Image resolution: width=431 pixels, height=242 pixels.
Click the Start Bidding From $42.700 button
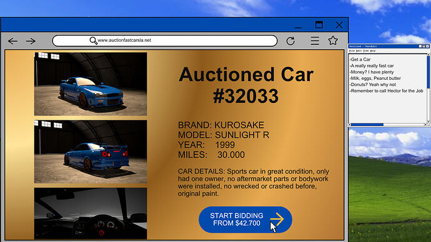click(x=245, y=220)
